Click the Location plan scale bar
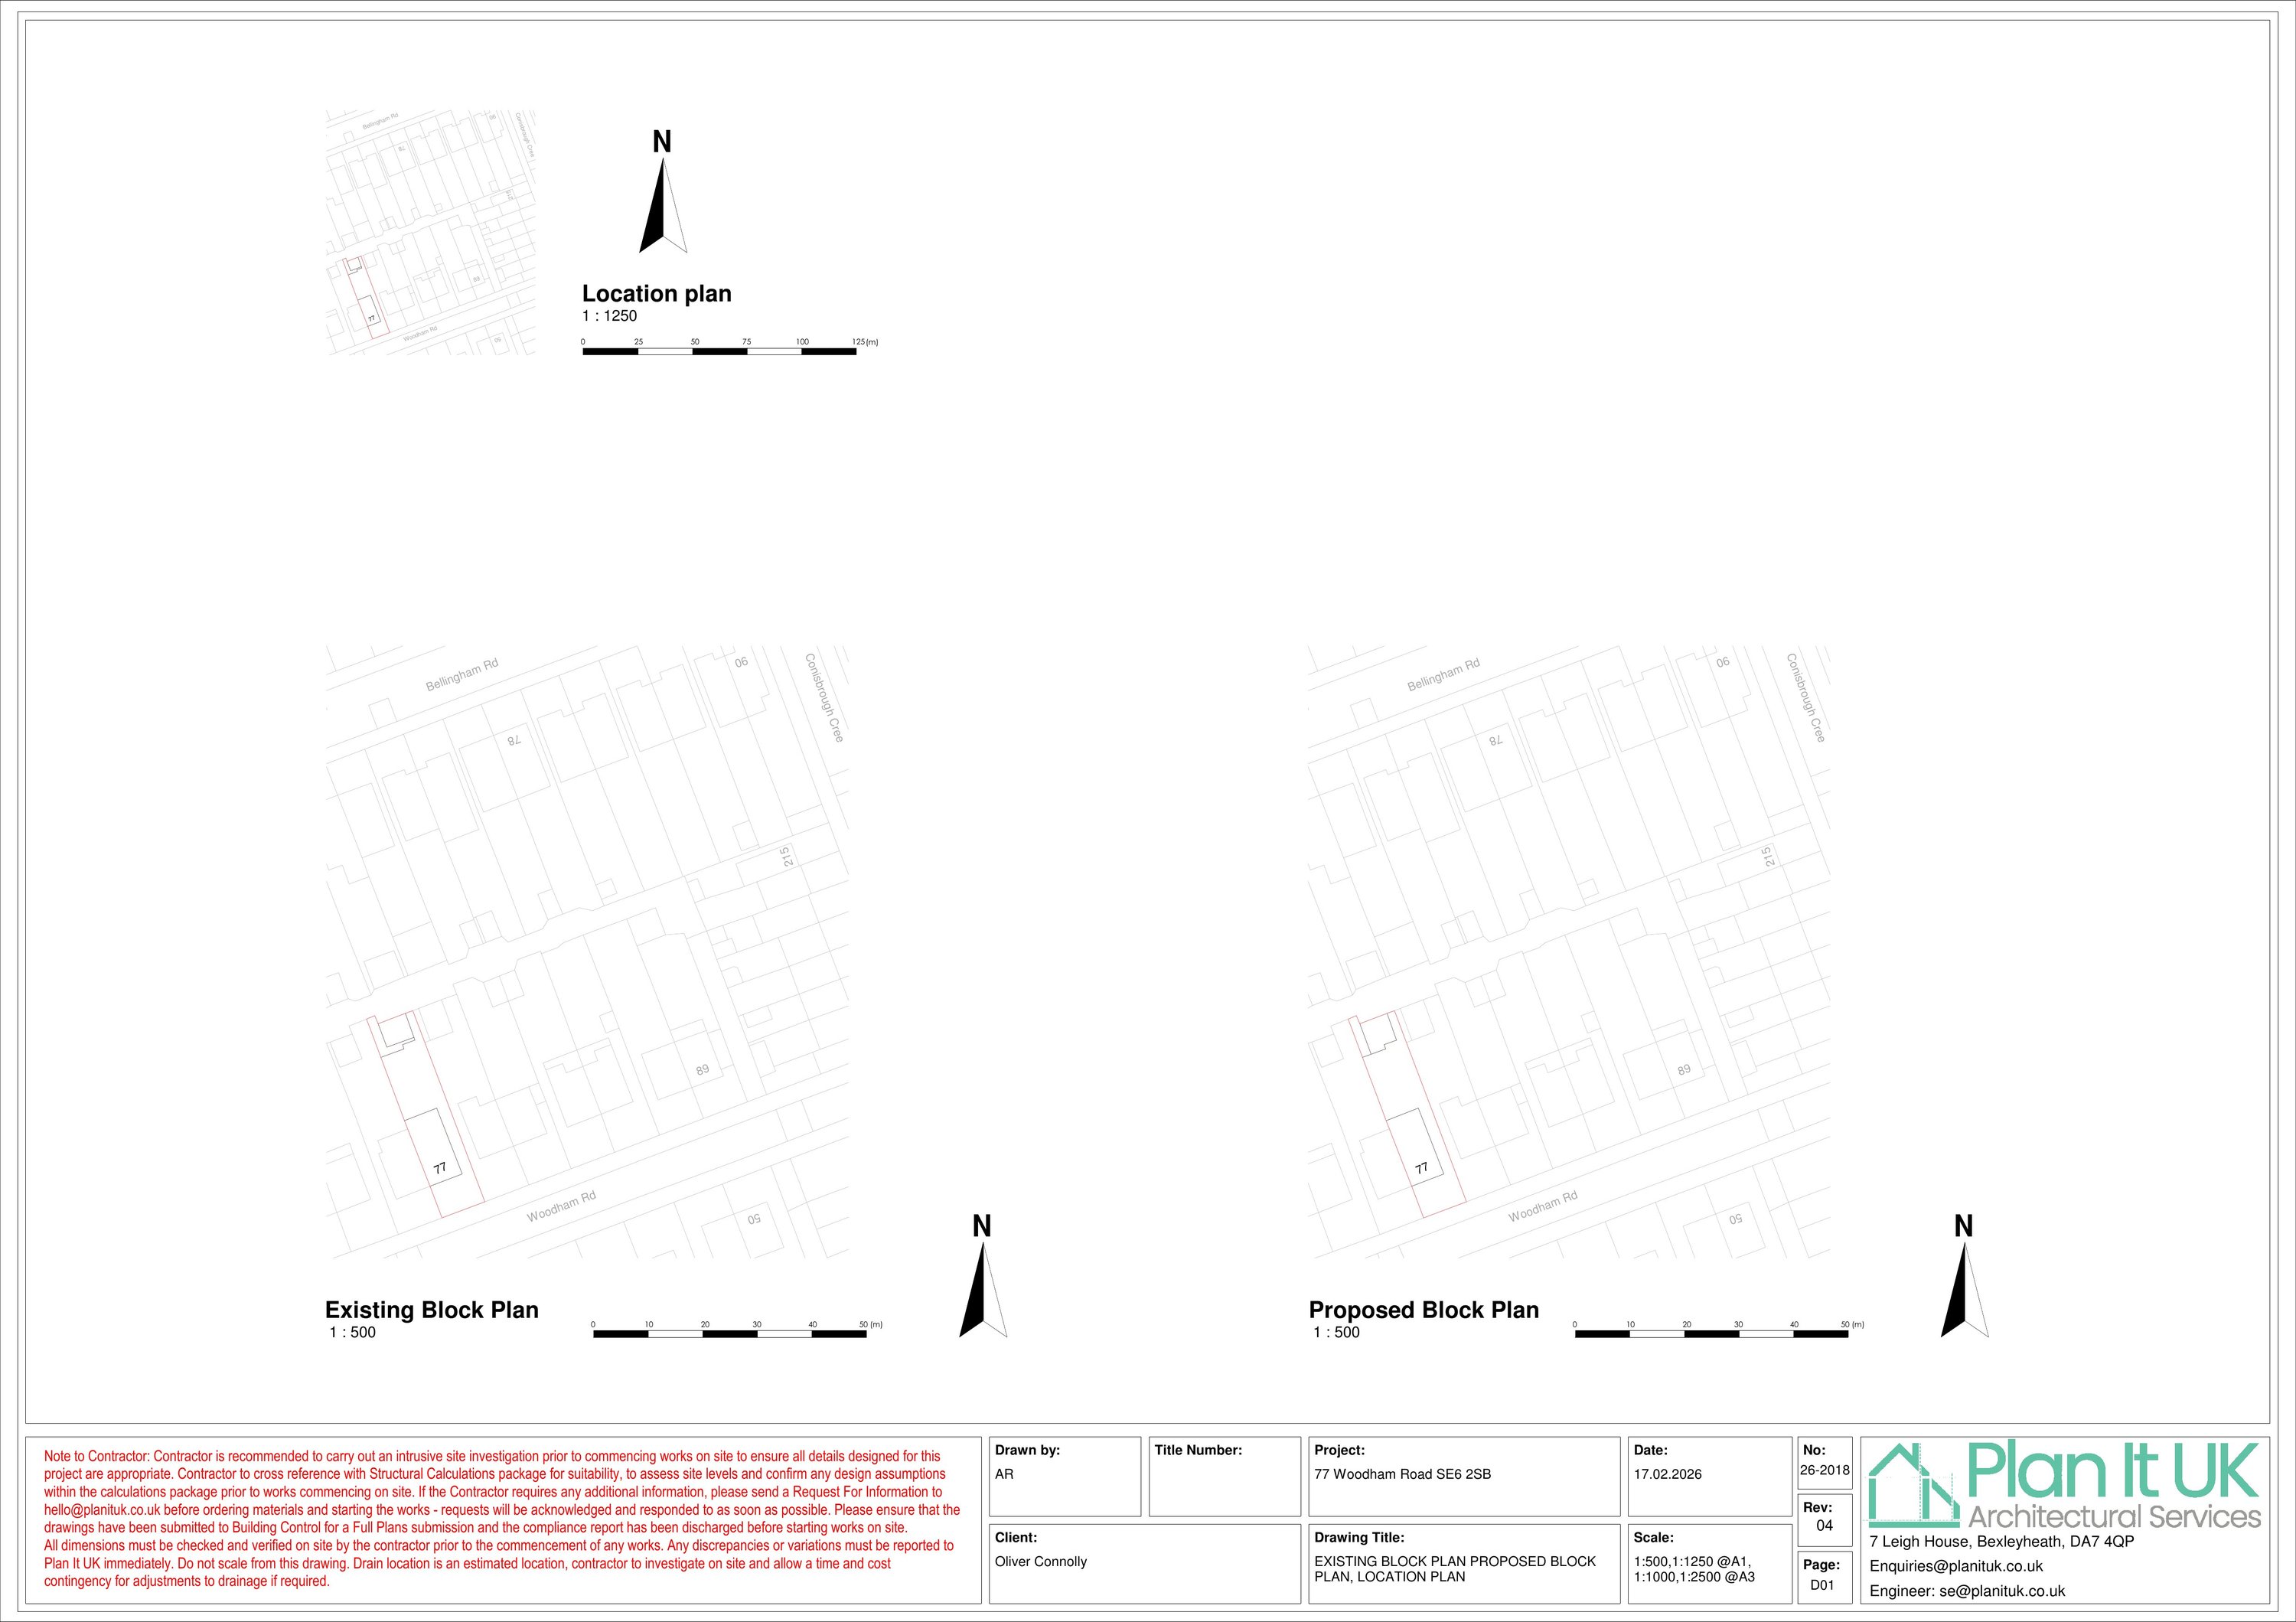The image size is (2296, 1622). (x=719, y=351)
